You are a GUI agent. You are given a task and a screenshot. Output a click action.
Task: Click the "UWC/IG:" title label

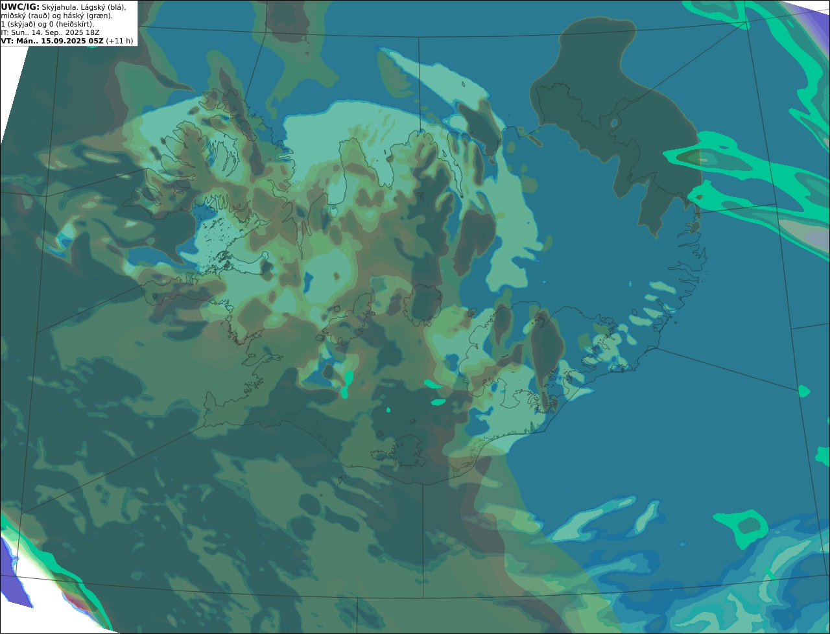point(20,6)
